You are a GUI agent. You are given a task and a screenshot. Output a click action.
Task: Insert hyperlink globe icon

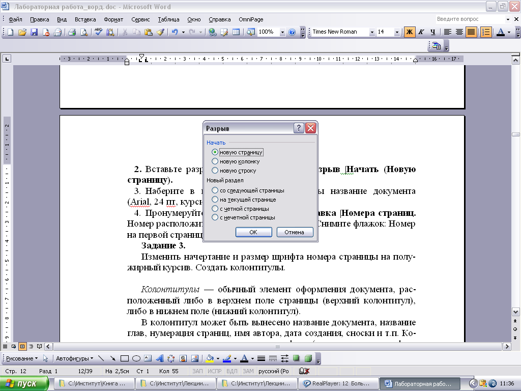[x=213, y=32]
